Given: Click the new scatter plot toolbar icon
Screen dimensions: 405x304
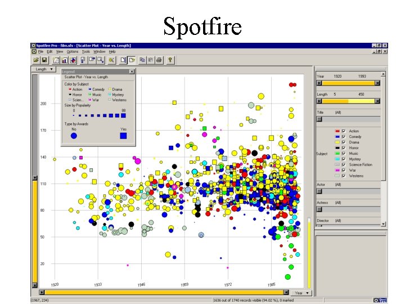Looking at the screenshot, I should point(56,60).
